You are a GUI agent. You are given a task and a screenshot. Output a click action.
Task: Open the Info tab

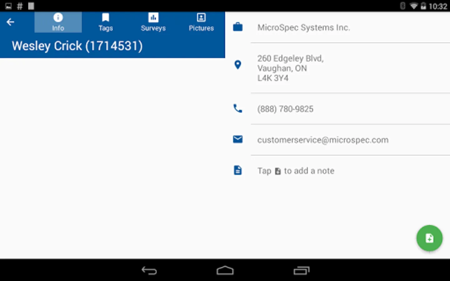click(58, 22)
